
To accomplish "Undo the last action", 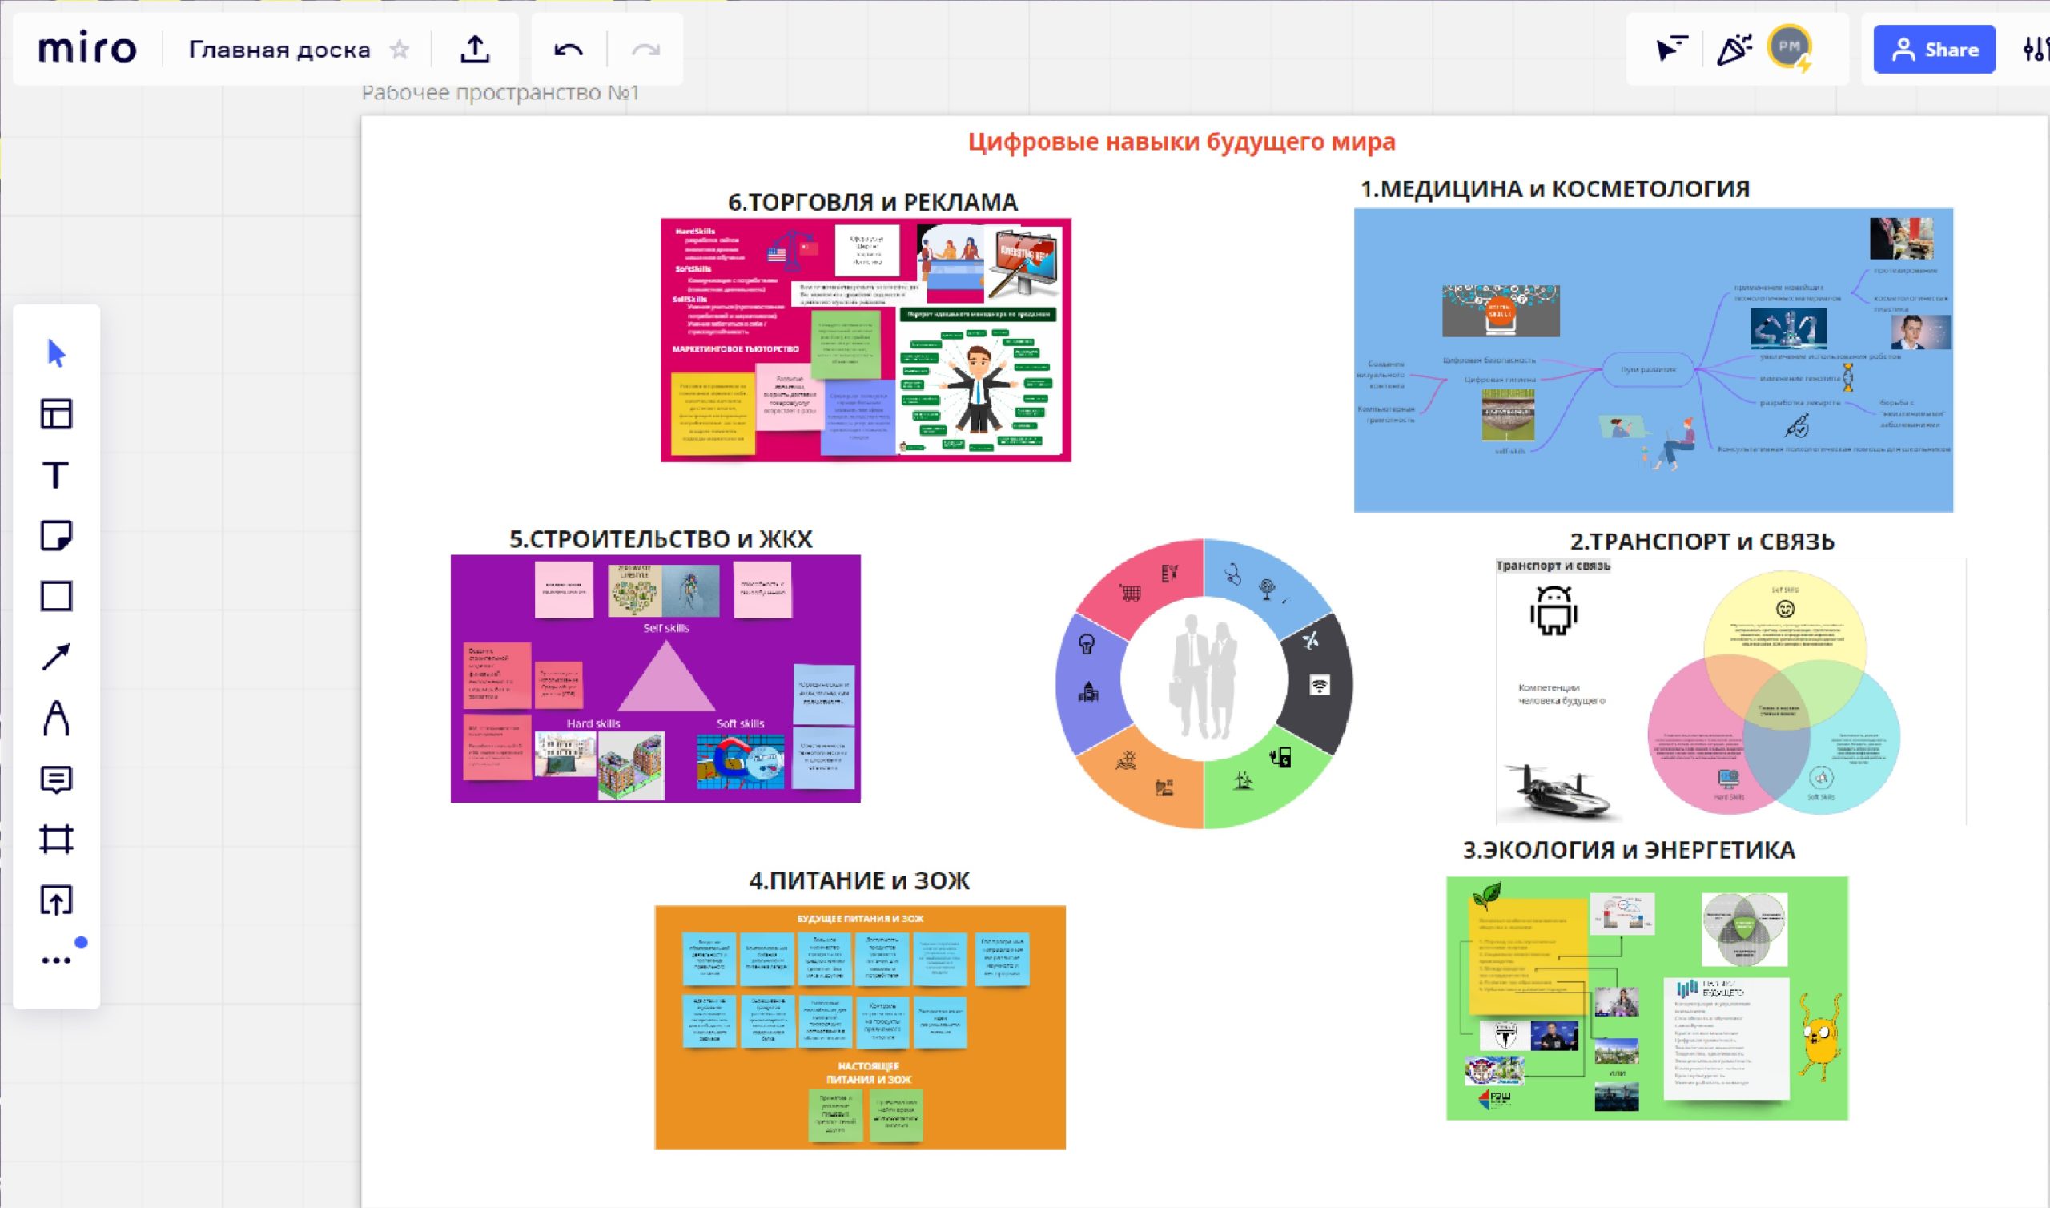I will 568,50.
